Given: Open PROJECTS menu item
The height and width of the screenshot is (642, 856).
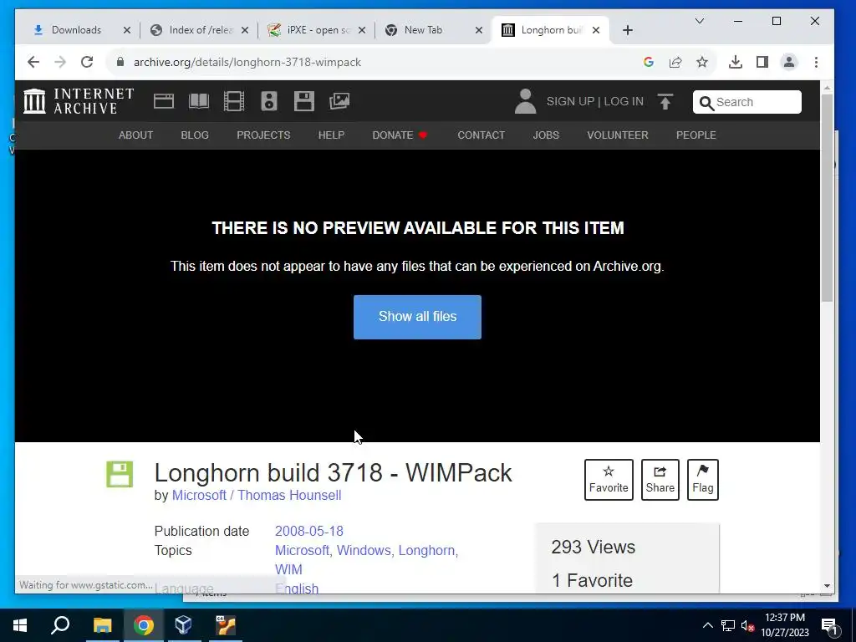Looking at the screenshot, I should click(x=263, y=135).
